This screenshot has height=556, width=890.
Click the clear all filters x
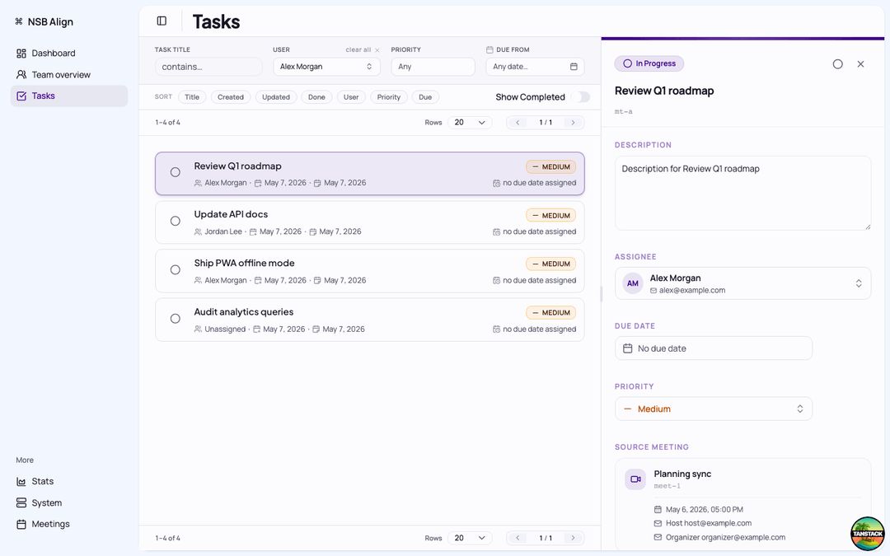click(377, 50)
